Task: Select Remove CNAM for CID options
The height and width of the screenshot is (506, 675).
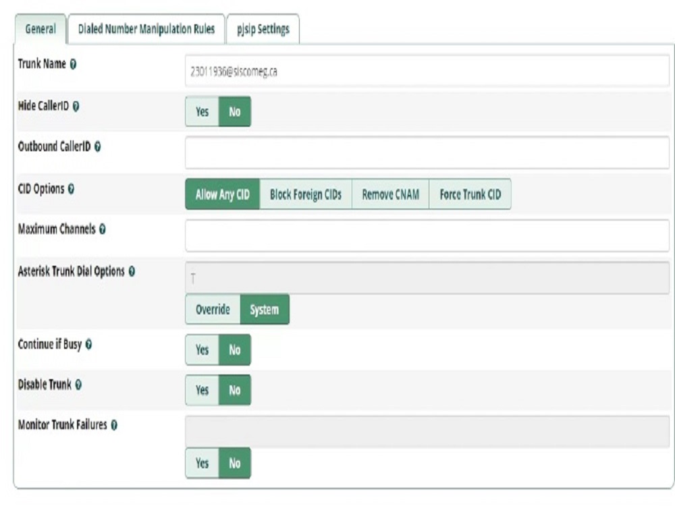Action: pyautogui.click(x=389, y=194)
